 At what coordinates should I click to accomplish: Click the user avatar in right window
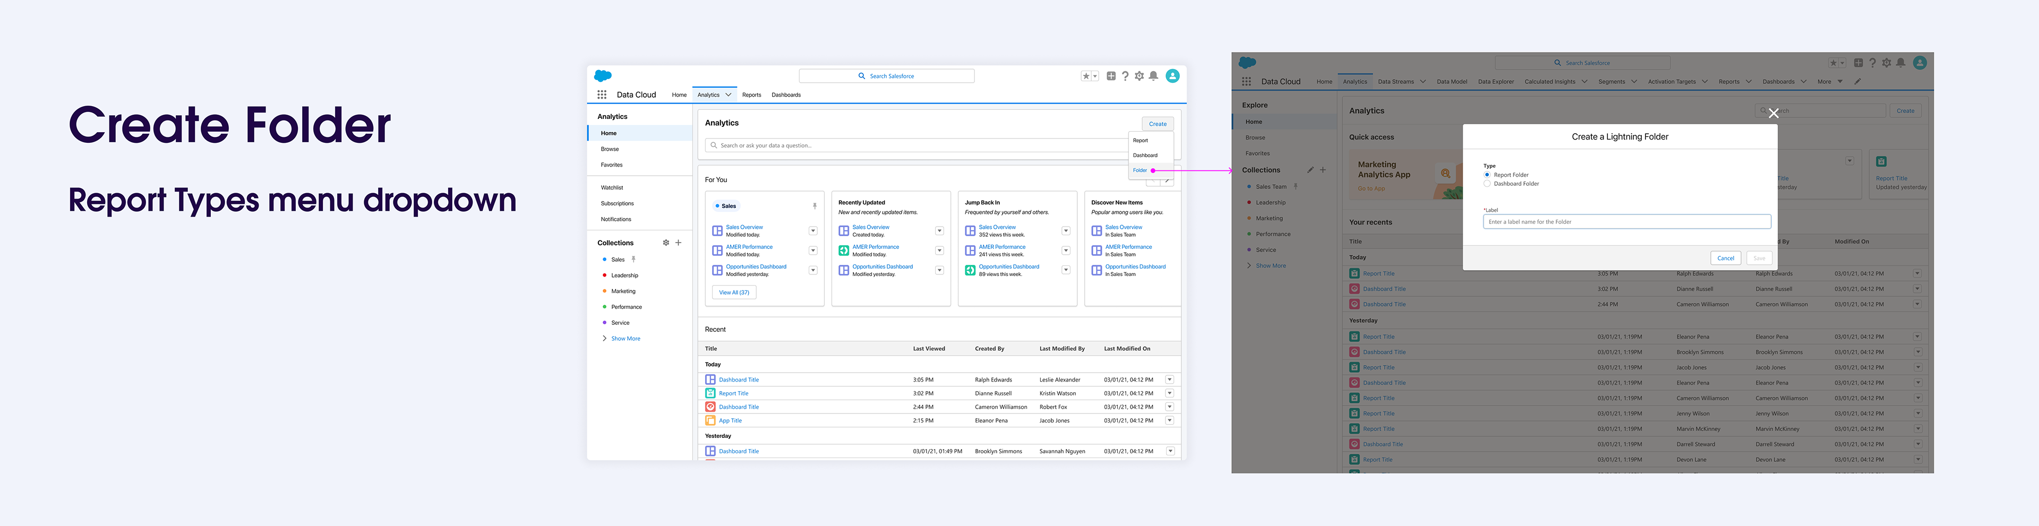1920,63
